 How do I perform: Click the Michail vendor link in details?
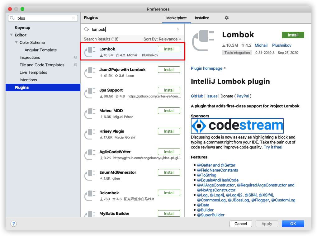coord(261,45)
